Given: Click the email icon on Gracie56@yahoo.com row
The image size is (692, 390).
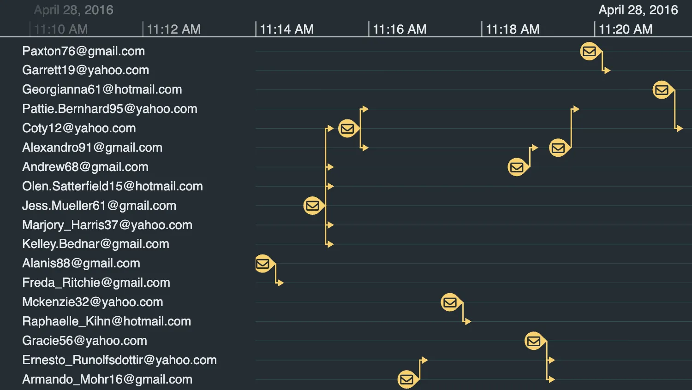Looking at the screenshot, I should pyautogui.click(x=534, y=341).
